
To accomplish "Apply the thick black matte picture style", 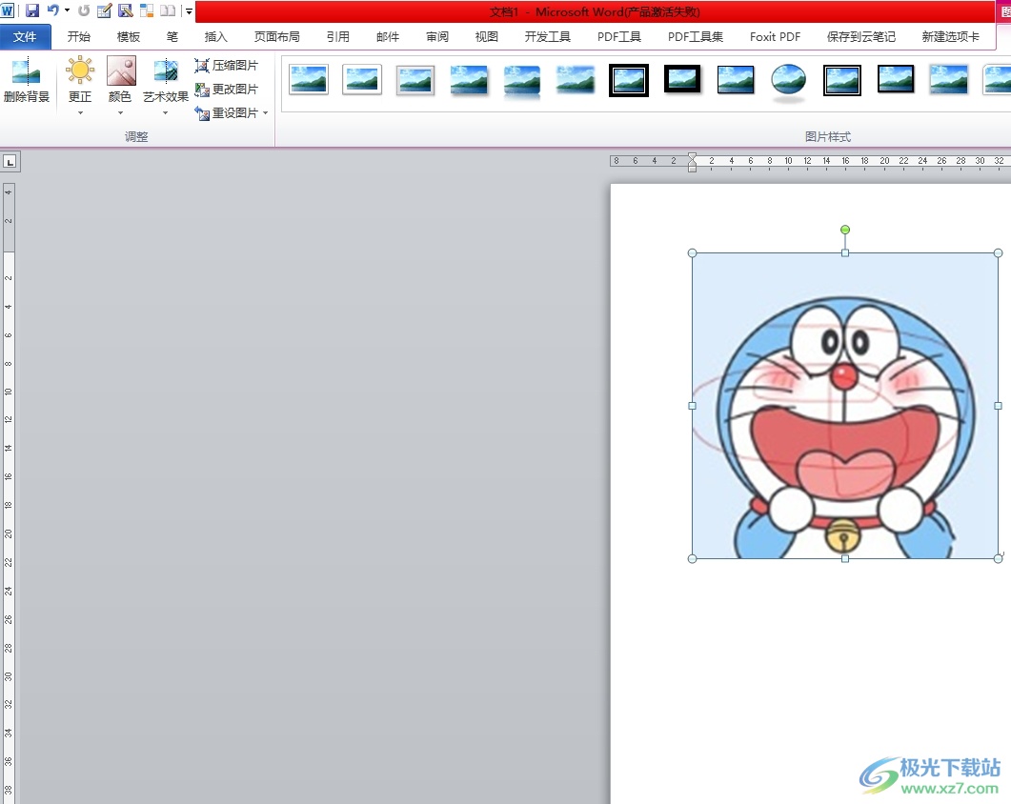I will click(682, 79).
